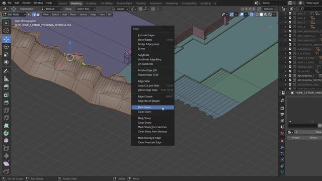Select the Knife tool
Image resolution: width=322 pixels, height=181 pixels.
pyautogui.click(x=6, y=118)
